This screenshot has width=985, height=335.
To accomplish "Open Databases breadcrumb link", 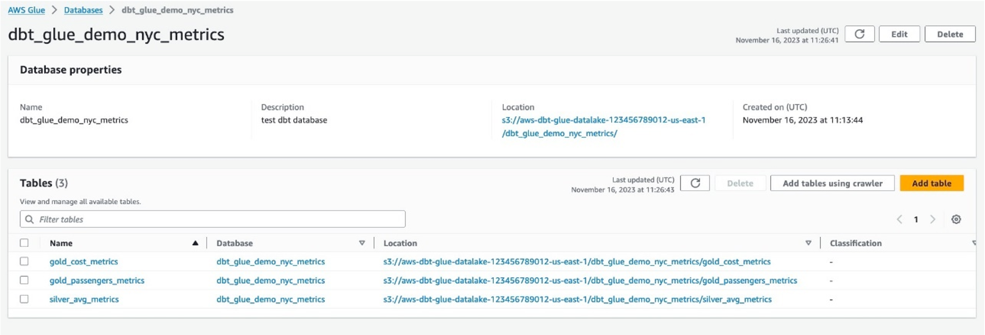I will tap(83, 10).
